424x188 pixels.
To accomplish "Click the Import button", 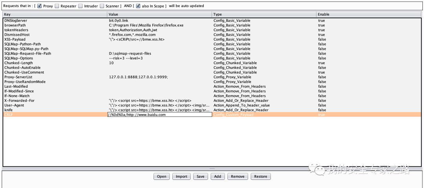I will point(181,176).
